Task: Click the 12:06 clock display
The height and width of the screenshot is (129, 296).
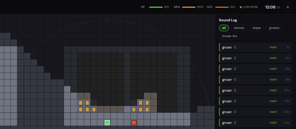Action: (270, 7)
